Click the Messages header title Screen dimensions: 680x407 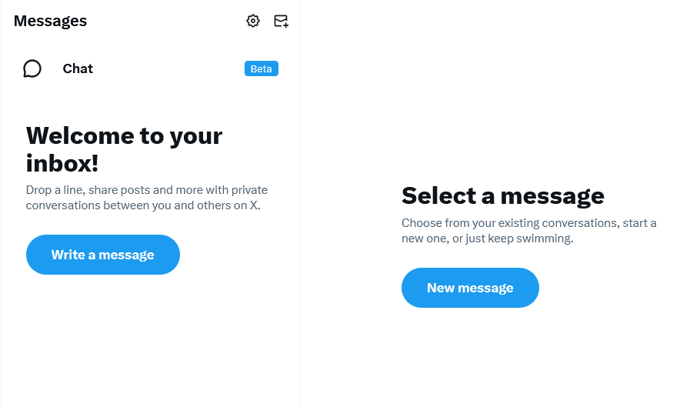click(x=50, y=21)
